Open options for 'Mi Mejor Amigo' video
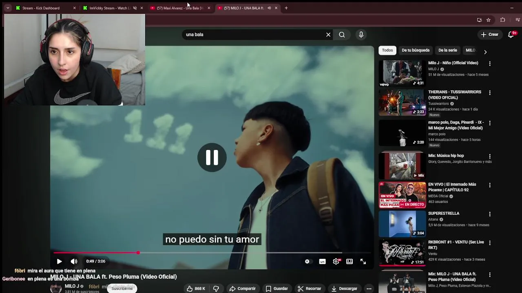522x293 pixels. [490, 123]
